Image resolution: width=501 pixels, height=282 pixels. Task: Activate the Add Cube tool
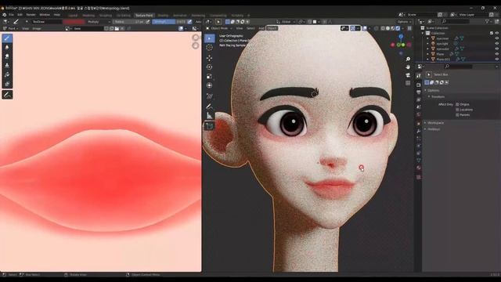(210, 126)
